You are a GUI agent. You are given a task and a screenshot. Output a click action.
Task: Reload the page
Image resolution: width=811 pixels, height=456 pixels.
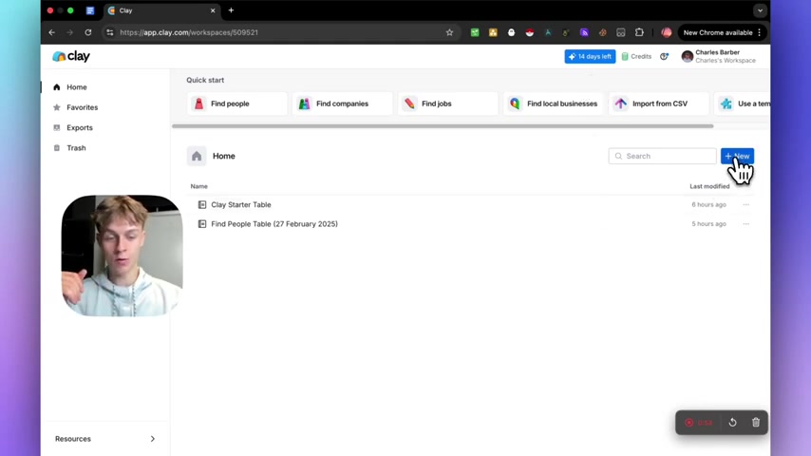click(88, 32)
